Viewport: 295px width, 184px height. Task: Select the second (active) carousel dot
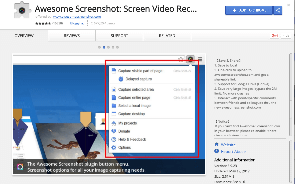pos(104,47)
